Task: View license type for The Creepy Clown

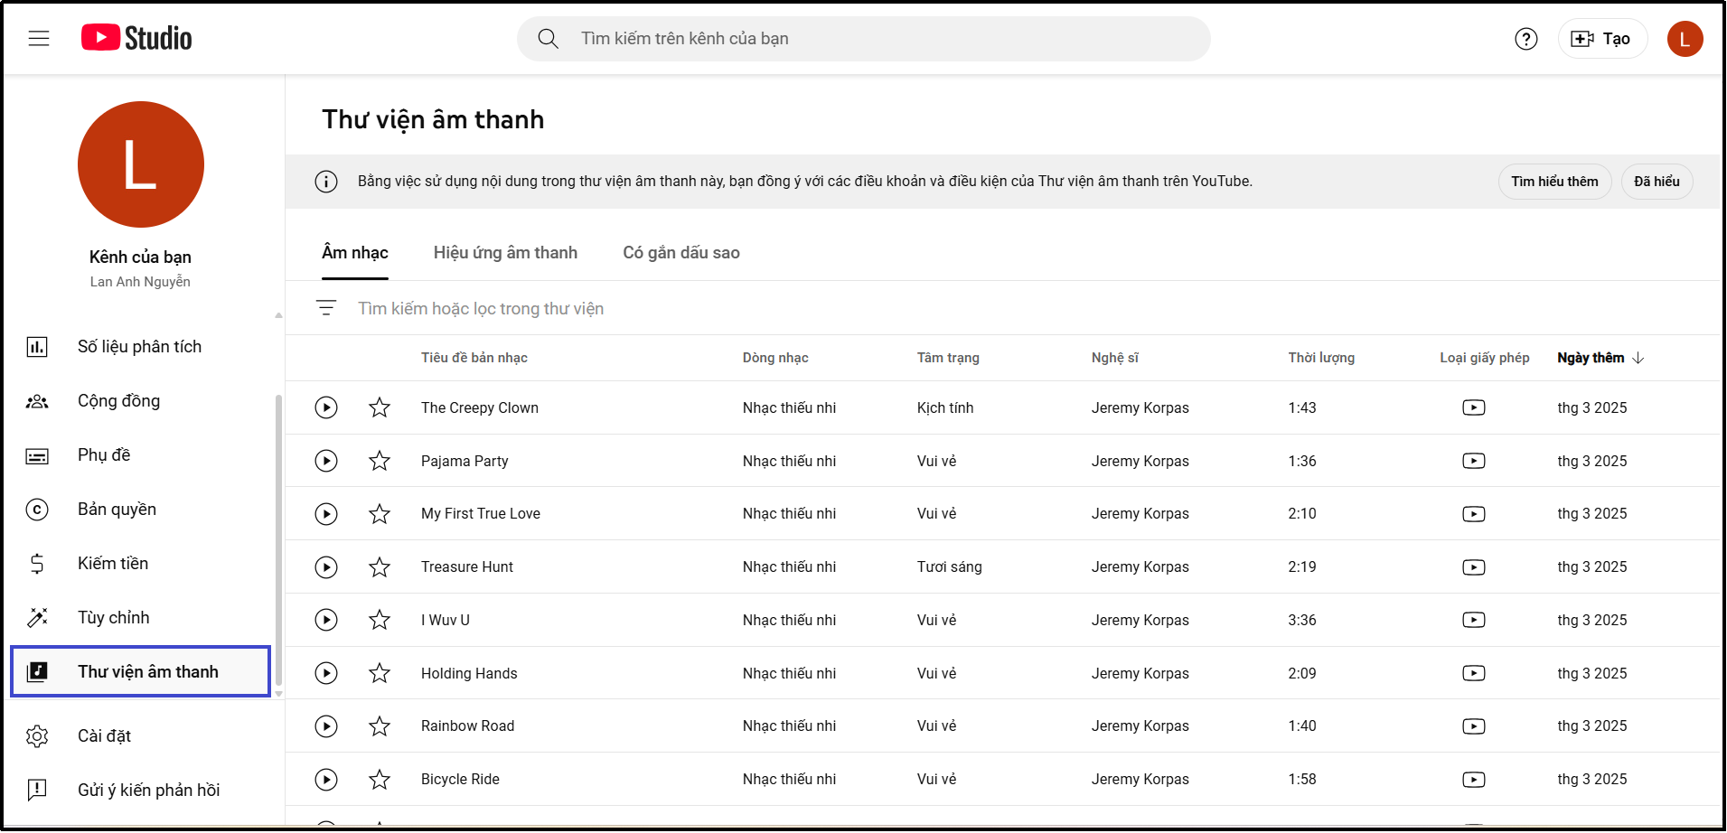Action: pos(1474,407)
